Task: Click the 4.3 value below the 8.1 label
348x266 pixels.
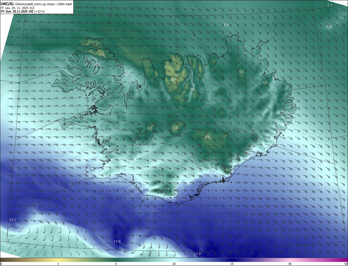Action: pos(265,83)
